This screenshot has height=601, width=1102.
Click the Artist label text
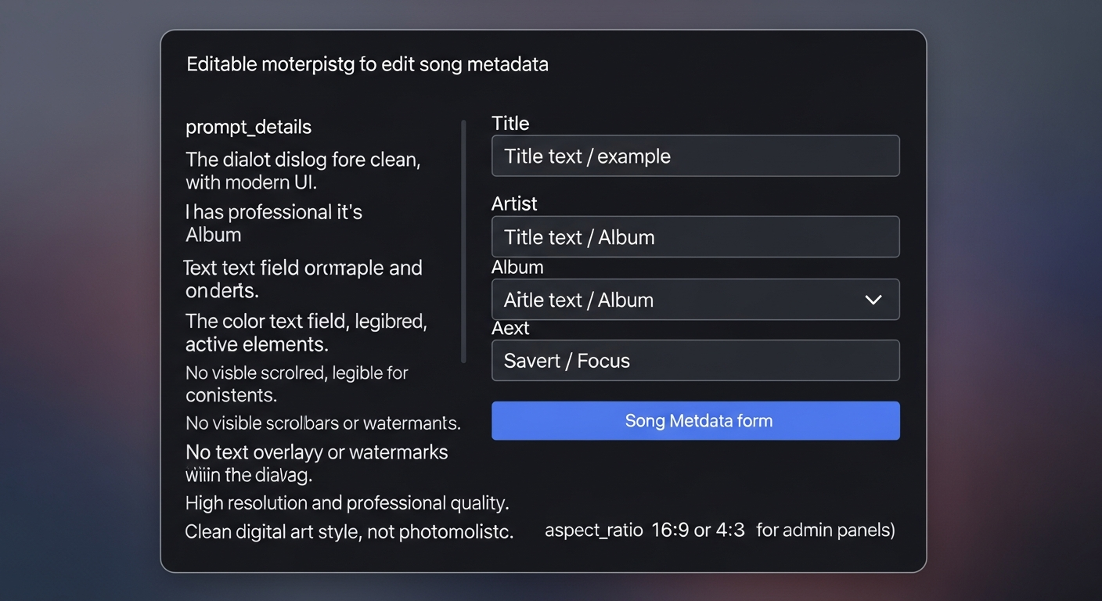514,203
